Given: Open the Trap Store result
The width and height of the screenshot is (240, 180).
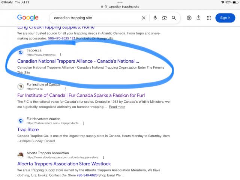Looking at the screenshot, I should [x=28, y=130].
